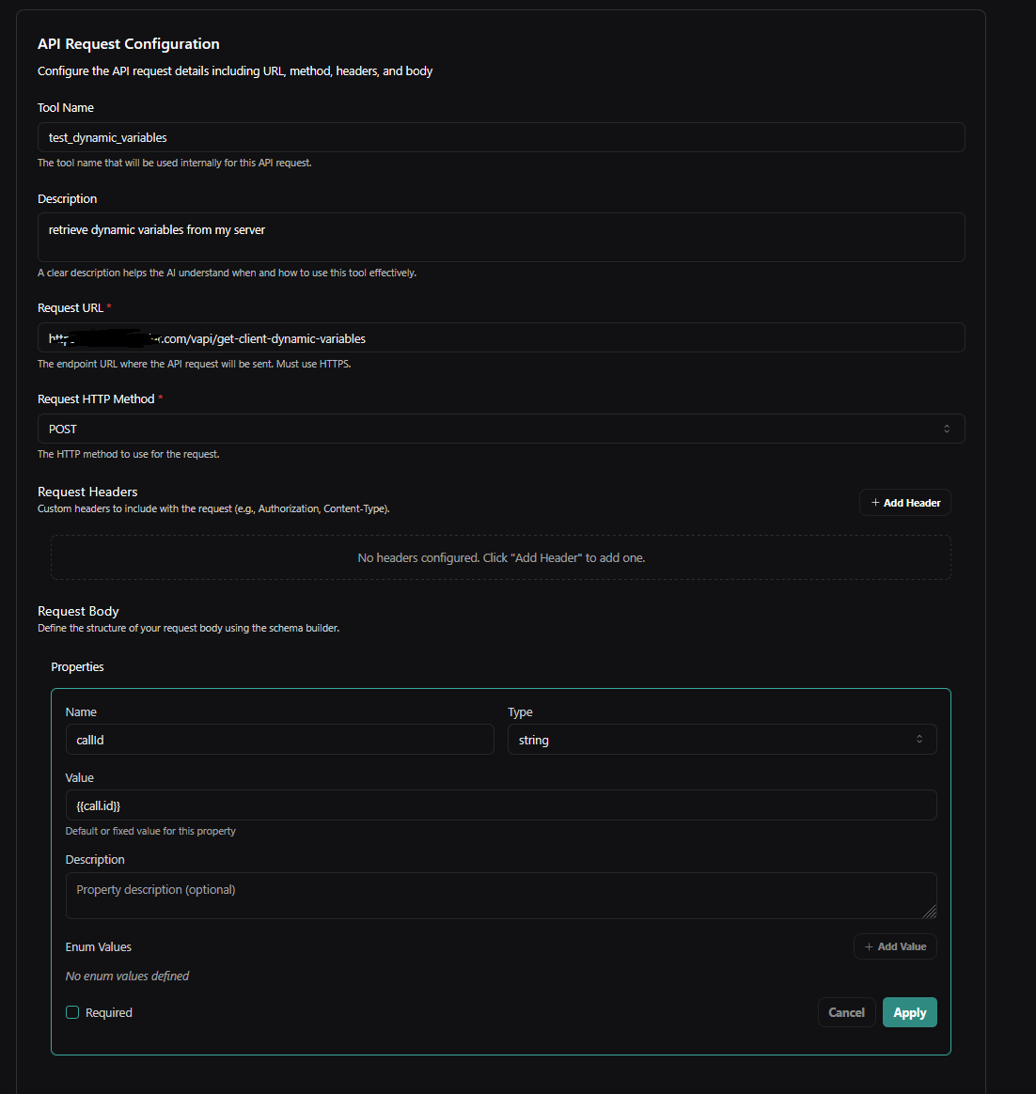Open the Request HTTP Method dropdown

coord(501,429)
